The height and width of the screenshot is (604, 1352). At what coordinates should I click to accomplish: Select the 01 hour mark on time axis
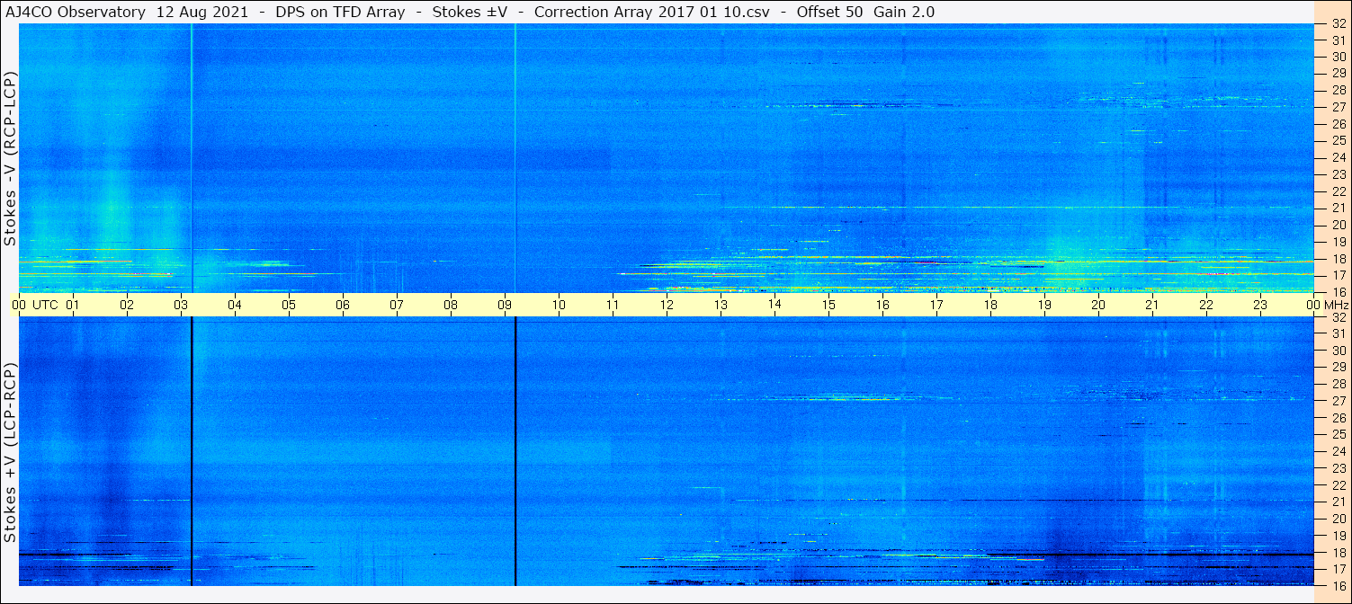tap(73, 305)
